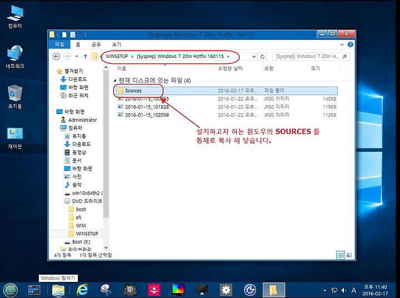The image size is (400, 298).
Task: Select file 2016-01-15_102059
Action: (x=227, y=115)
